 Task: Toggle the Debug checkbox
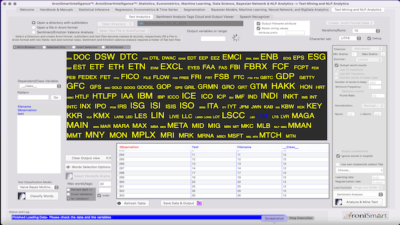pos(369,38)
